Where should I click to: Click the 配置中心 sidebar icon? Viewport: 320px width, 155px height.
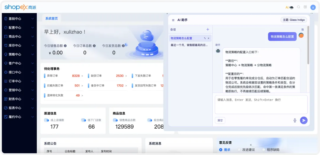coord(6,28)
